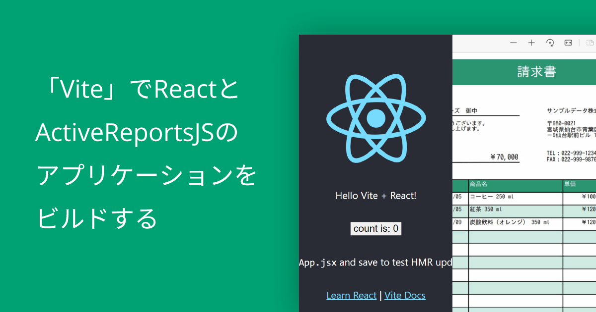596x312 pixels.
Task: Click the 請求書 invoice title header
Action: (x=536, y=72)
